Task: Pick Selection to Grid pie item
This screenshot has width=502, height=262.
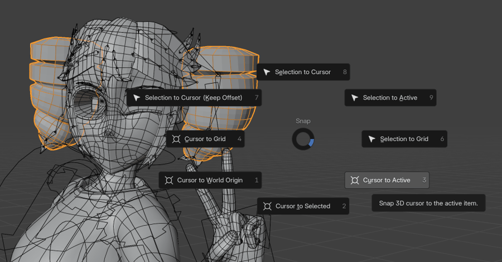Action: click(x=404, y=139)
